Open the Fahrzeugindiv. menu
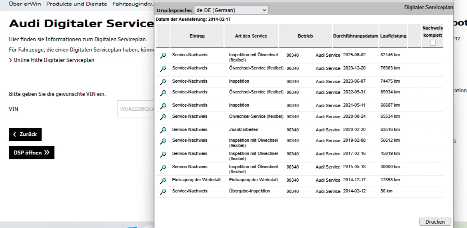 pos(133,4)
